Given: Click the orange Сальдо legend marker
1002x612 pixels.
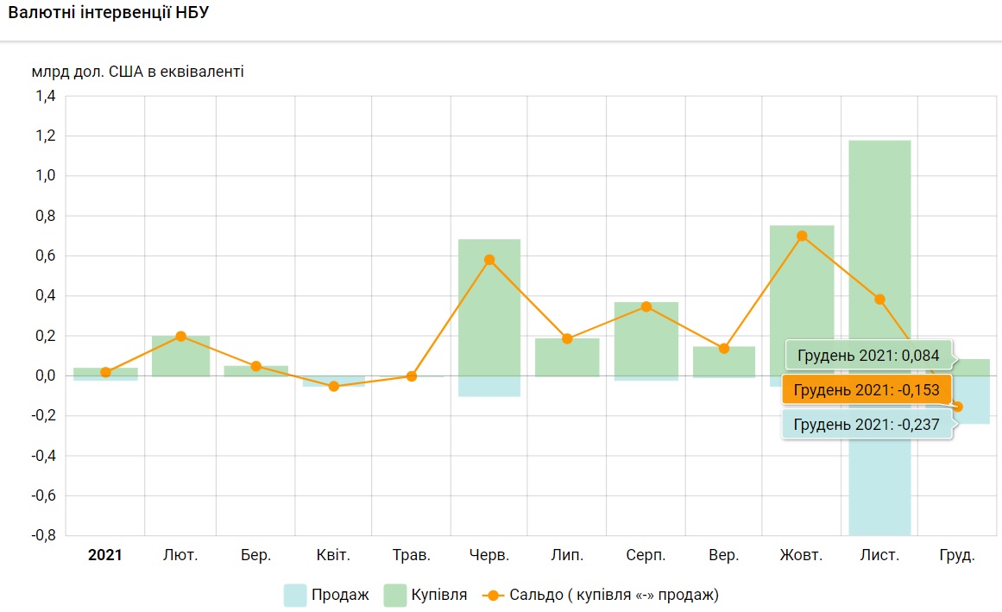Looking at the screenshot, I should click(494, 595).
